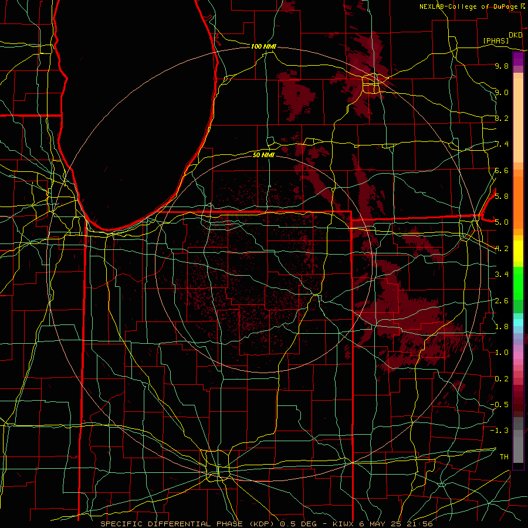
Task: Click the 5.8 color scale value
Action: tap(502, 196)
